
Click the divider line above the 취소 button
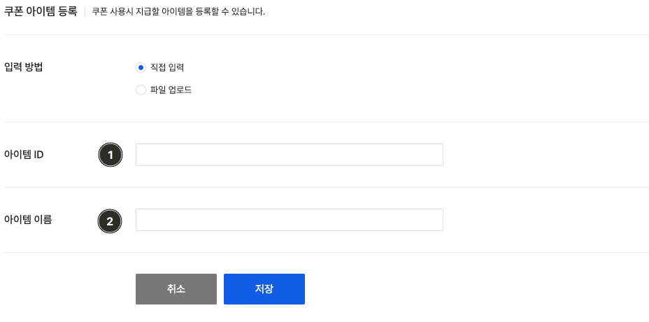(326, 253)
